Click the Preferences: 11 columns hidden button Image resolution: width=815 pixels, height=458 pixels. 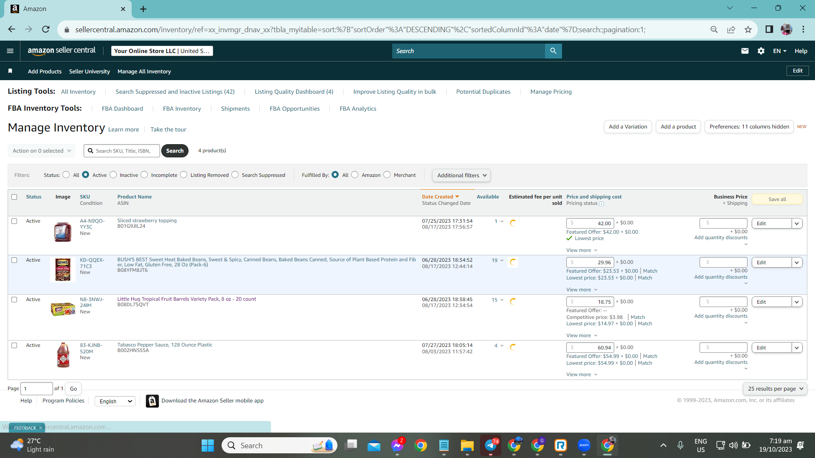point(749,126)
